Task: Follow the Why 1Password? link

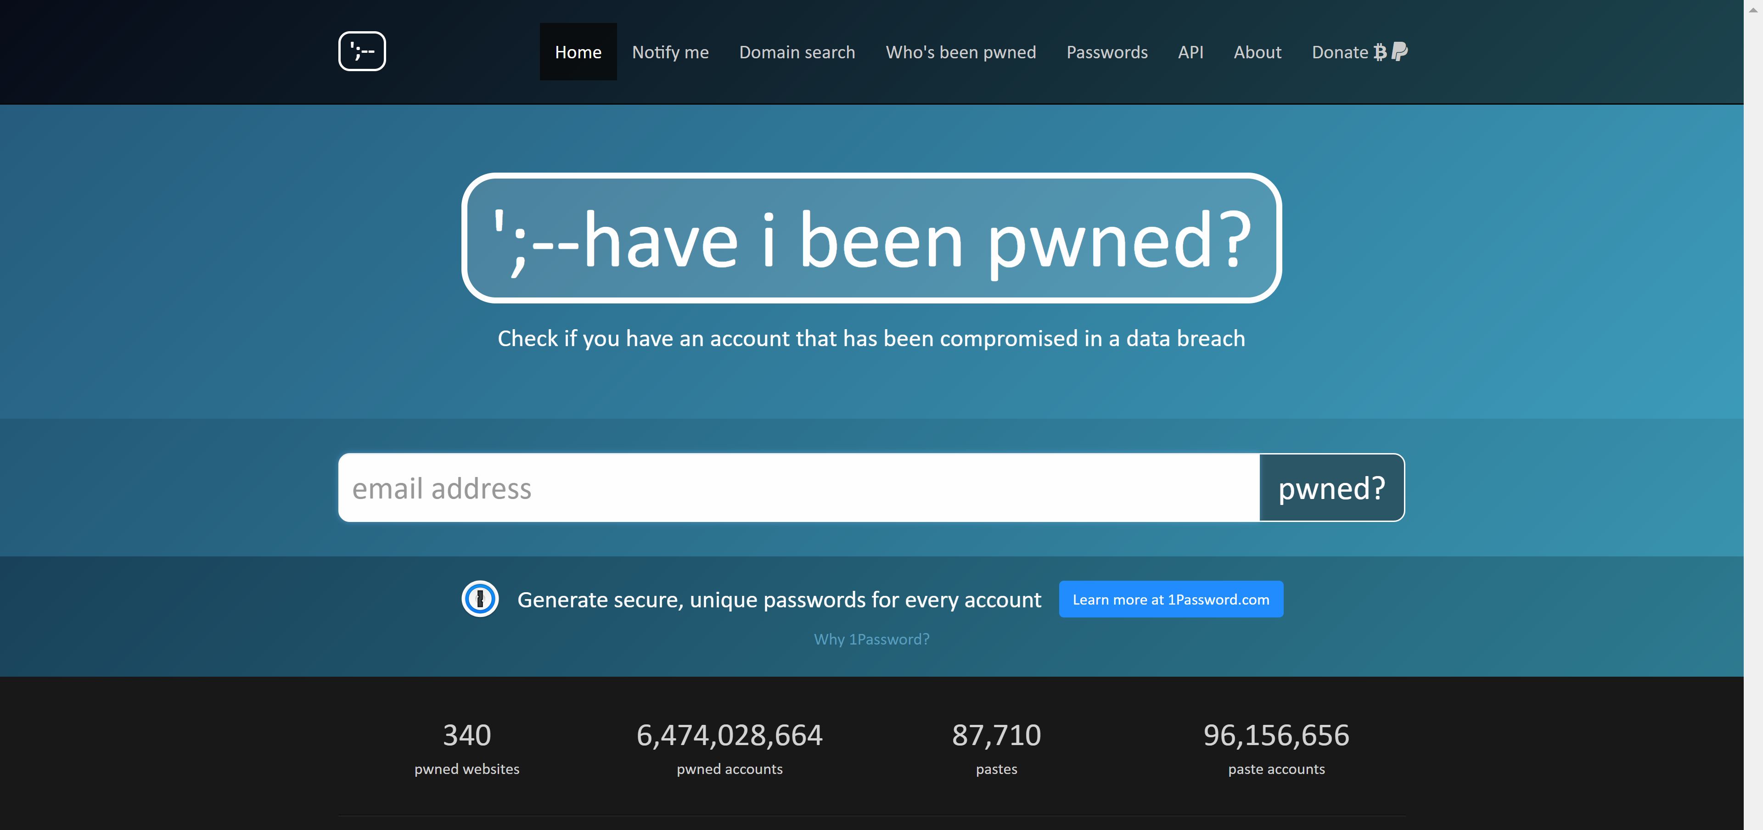Action: tap(871, 639)
